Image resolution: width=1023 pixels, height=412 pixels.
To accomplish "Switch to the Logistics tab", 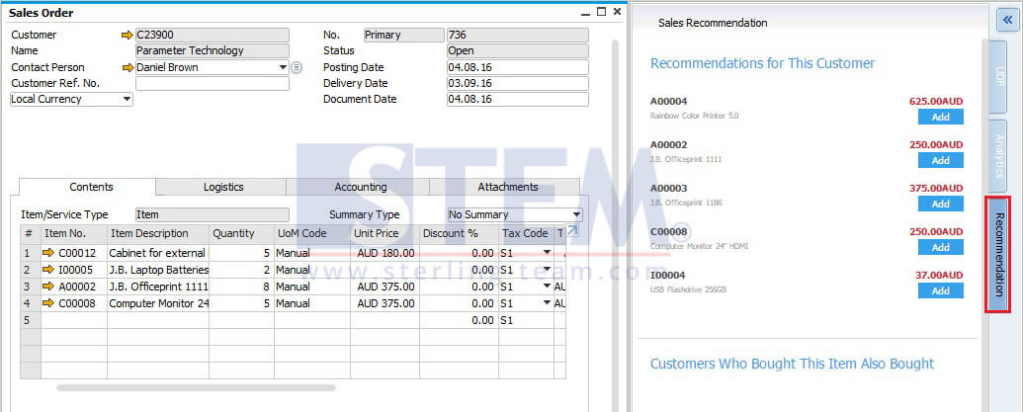I will click(x=221, y=187).
